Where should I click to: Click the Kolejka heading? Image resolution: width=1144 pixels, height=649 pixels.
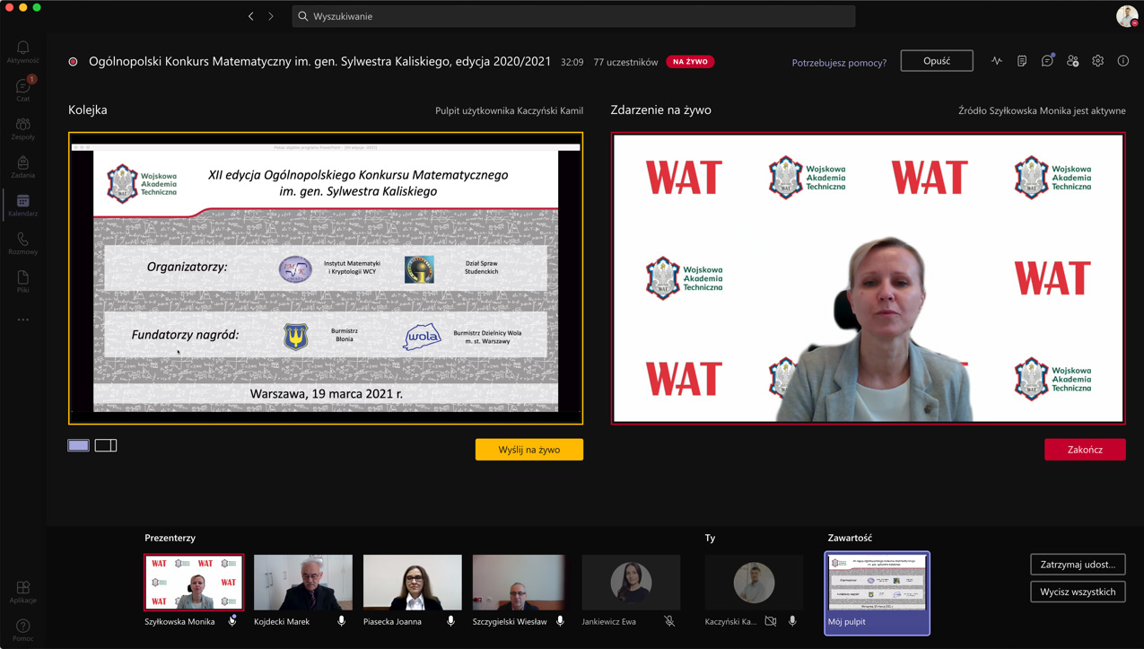point(88,110)
